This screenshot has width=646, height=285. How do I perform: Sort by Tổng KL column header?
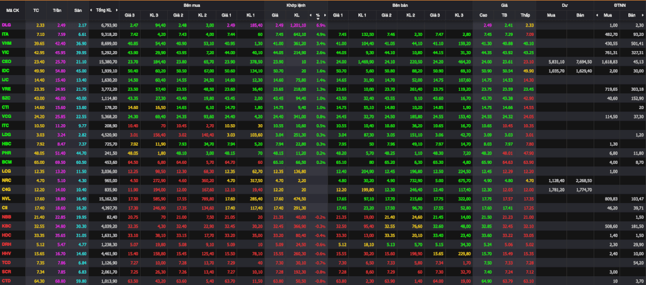tap(104, 10)
